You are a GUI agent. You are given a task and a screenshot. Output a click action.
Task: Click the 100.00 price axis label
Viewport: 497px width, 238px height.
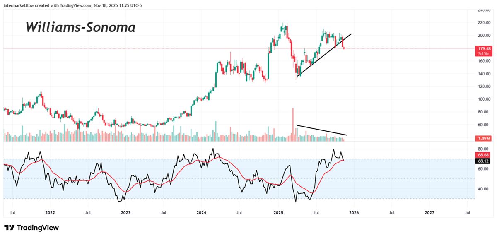[x=484, y=99]
